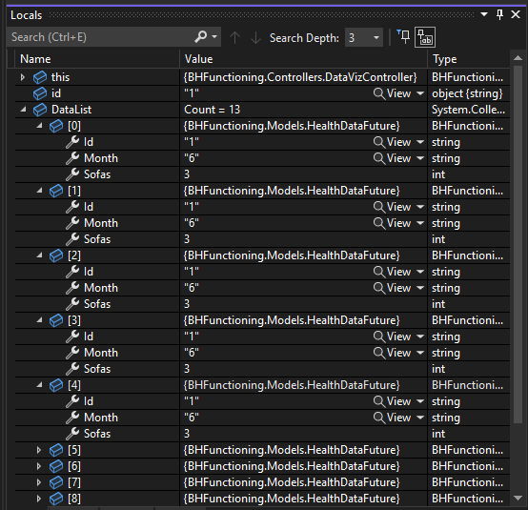
Task: Select the [8] item cube icon
Action: click(x=56, y=499)
